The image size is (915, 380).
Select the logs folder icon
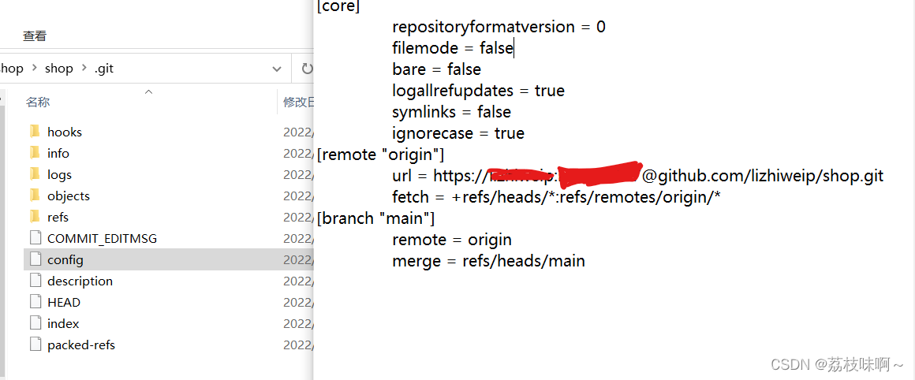(x=35, y=174)
